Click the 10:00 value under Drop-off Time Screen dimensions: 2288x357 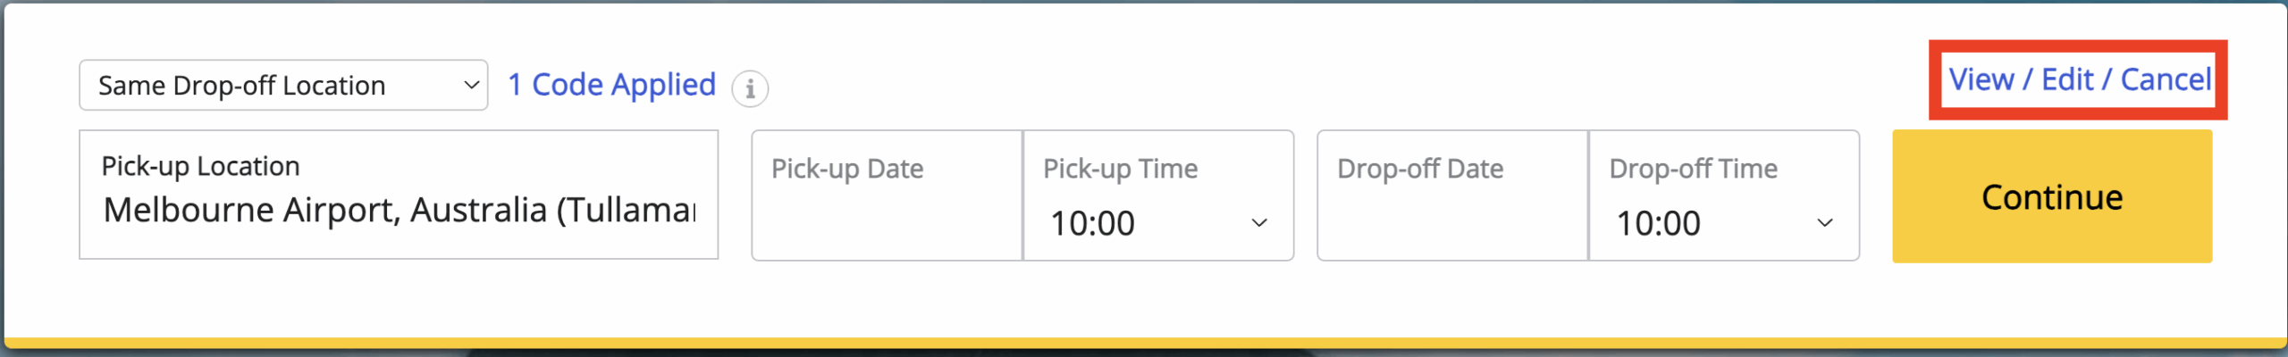tap(1658, 223)
